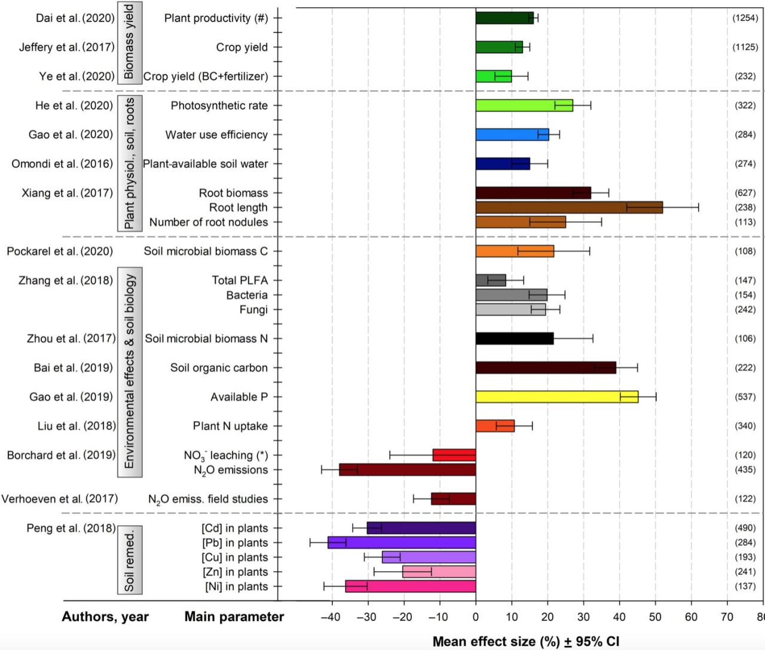Viewport: 765px width, 650px height.
Task: Select the orange Soil microbial biomass C bar
Action: (514, 251)
